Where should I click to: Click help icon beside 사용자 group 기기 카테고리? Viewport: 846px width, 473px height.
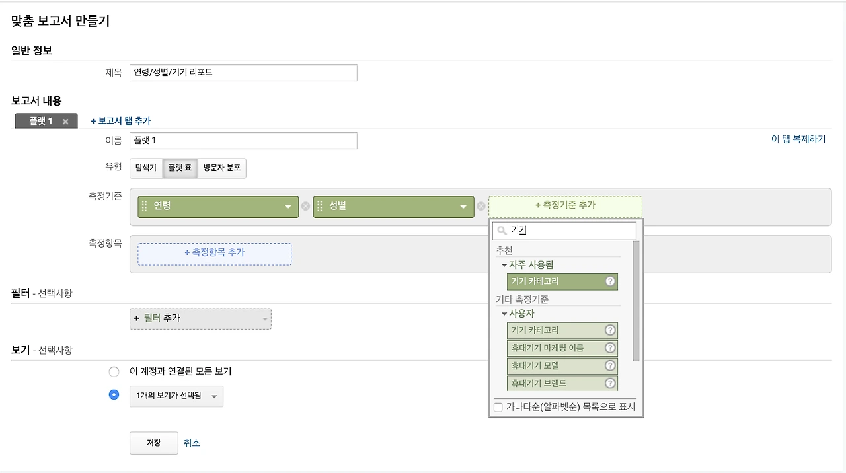610,330
